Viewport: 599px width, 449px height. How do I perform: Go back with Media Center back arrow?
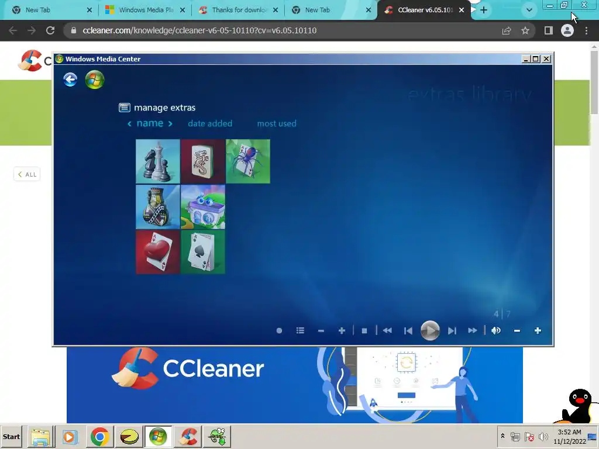70,80
